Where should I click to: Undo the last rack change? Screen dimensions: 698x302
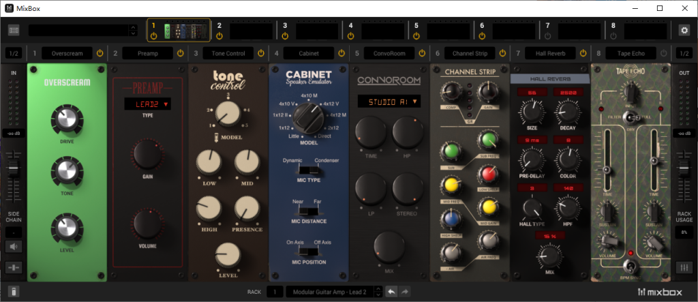click(x=391, y=292)
